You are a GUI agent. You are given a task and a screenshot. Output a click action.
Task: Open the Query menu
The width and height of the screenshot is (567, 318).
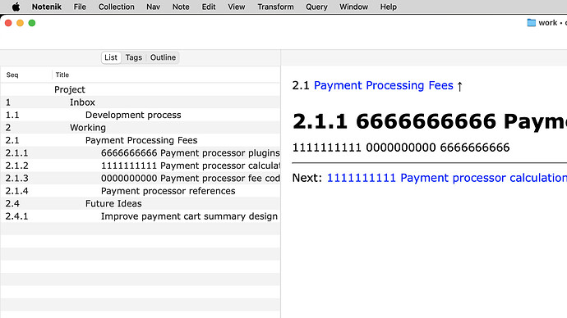coord(316,7)
